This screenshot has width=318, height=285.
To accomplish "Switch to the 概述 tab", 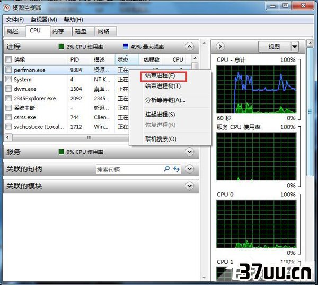I will click(14, 31).
